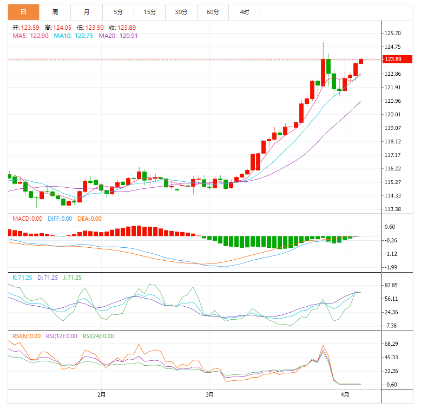Viewport: 421px width, 409px height.
Task: Click the DEA:0.00 indicator label
Action: [x=90, y=219]
